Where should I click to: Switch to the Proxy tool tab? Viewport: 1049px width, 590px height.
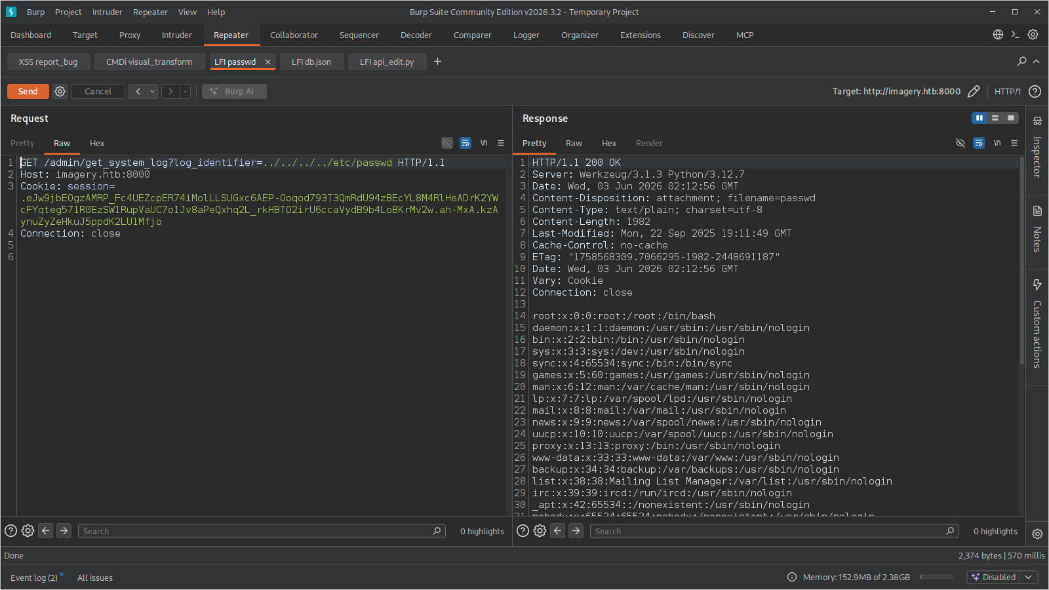pyautogui.click(x=130, y=35)
